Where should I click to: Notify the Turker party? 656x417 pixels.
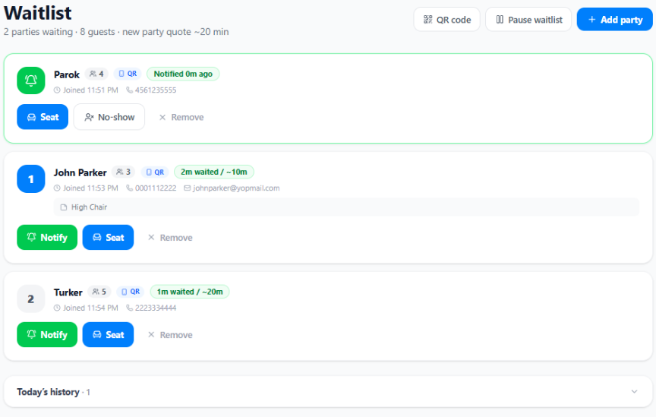click(47, 334)
